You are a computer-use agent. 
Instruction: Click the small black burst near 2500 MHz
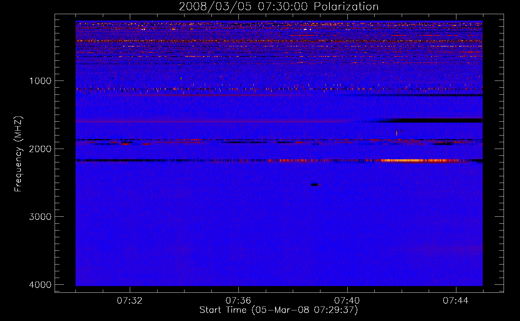coord(315,185)
